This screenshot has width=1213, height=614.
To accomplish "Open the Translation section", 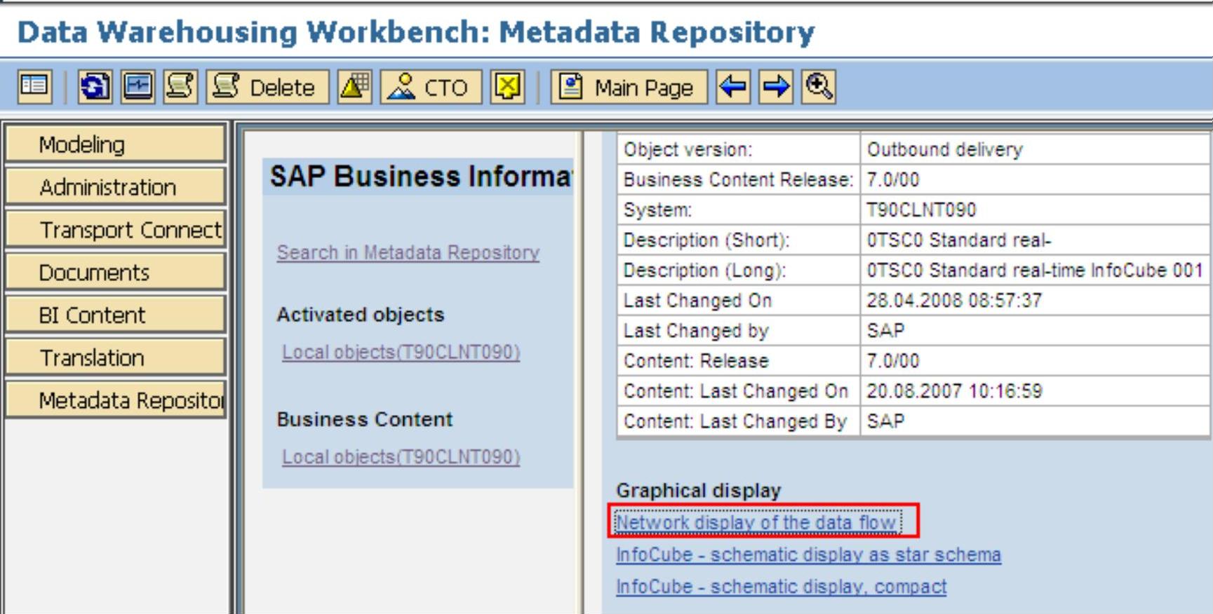I will pyautogui.click(x=116, y=357).
